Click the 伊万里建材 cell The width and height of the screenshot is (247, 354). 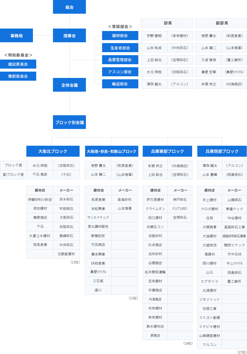pos(155,200)
